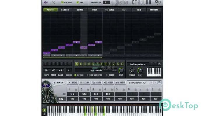Switch to the NOTE SEL tab

50,10
